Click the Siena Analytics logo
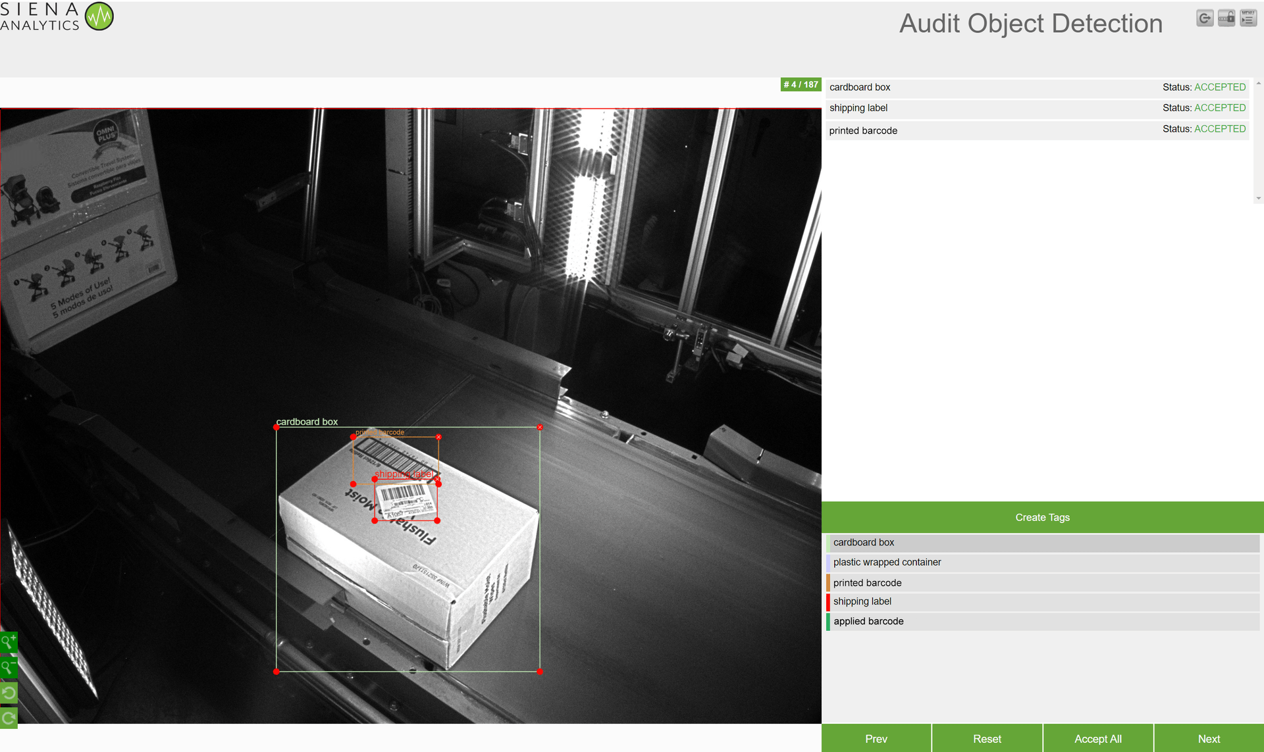Viewport: 1264px width, 752px height. (57, 16)
